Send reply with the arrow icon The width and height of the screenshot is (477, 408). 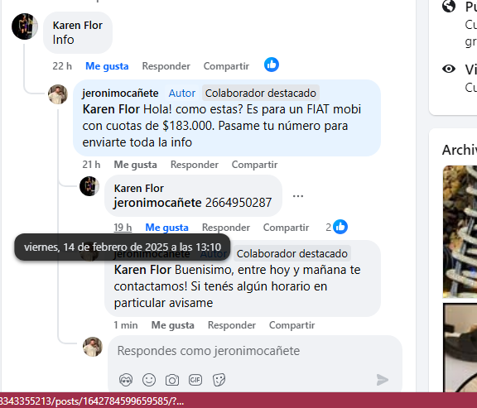click(x=383, y=380)
